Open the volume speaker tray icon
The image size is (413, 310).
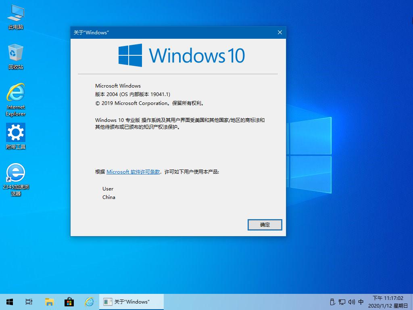352,302
